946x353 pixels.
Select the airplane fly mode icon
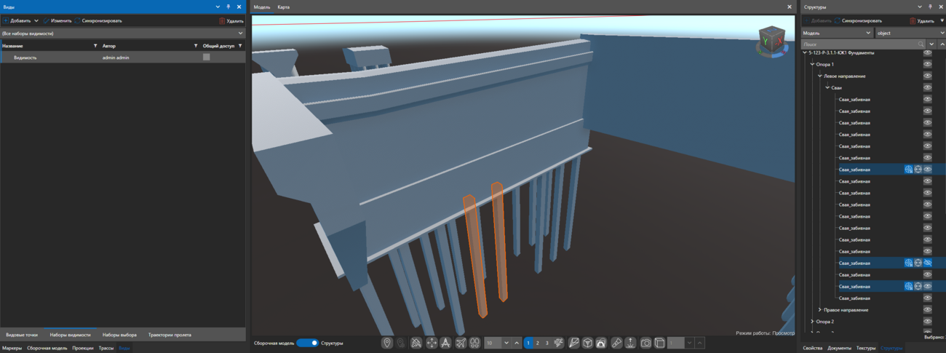point(461,343)
